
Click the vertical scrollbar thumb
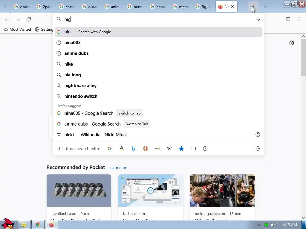(303, 57)
